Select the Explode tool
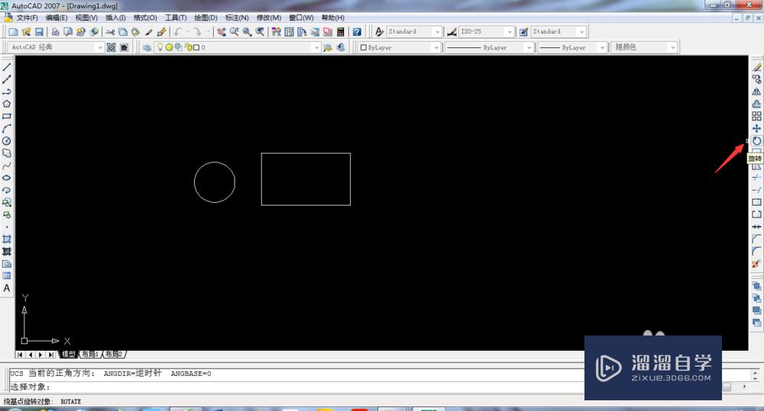 (x=756, y=264)
